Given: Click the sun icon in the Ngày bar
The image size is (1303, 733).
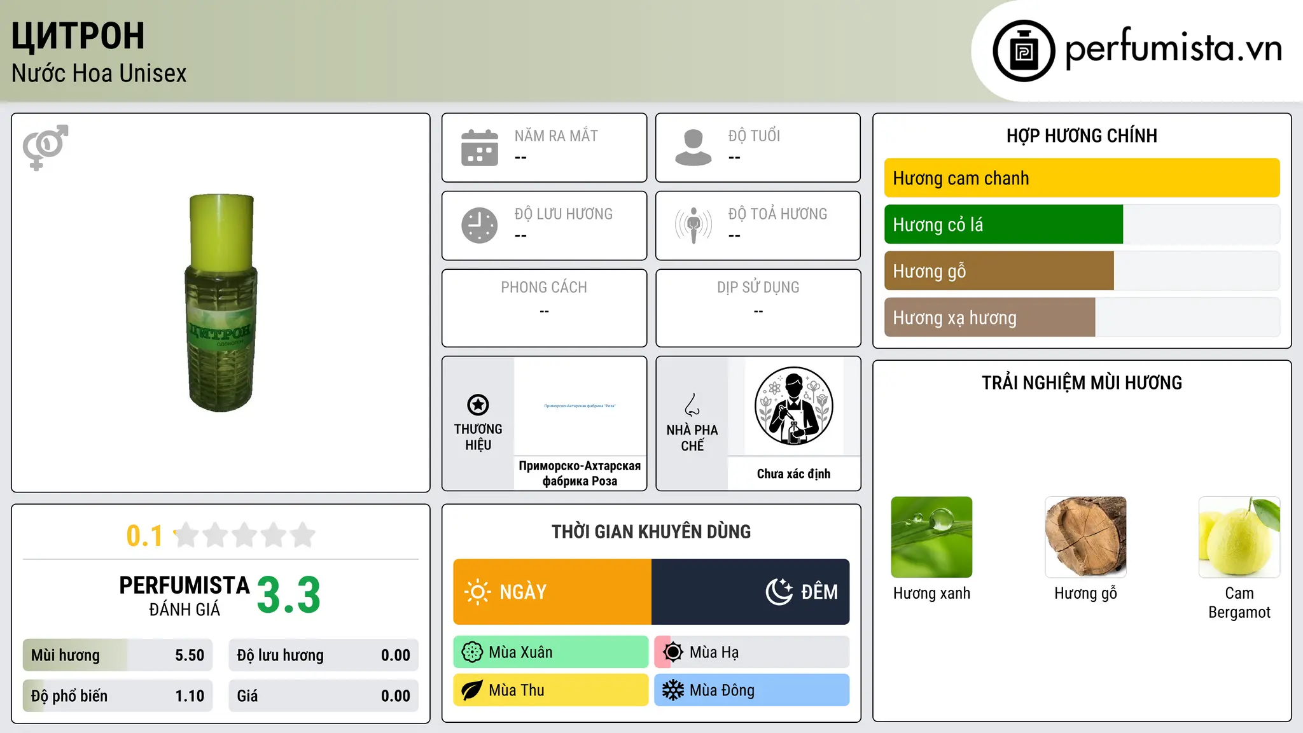Looking at the screenshot, I should click(477, 592).
